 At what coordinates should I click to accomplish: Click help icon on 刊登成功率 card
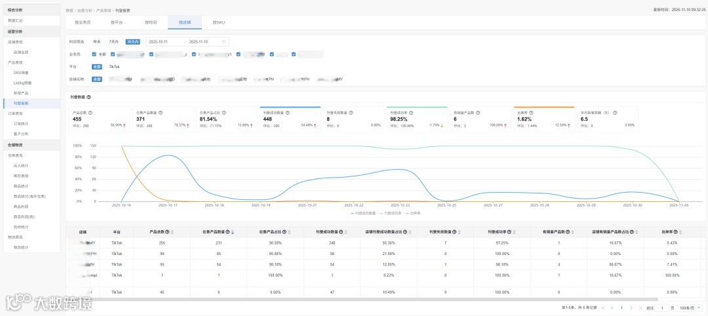tap(411, 113)
